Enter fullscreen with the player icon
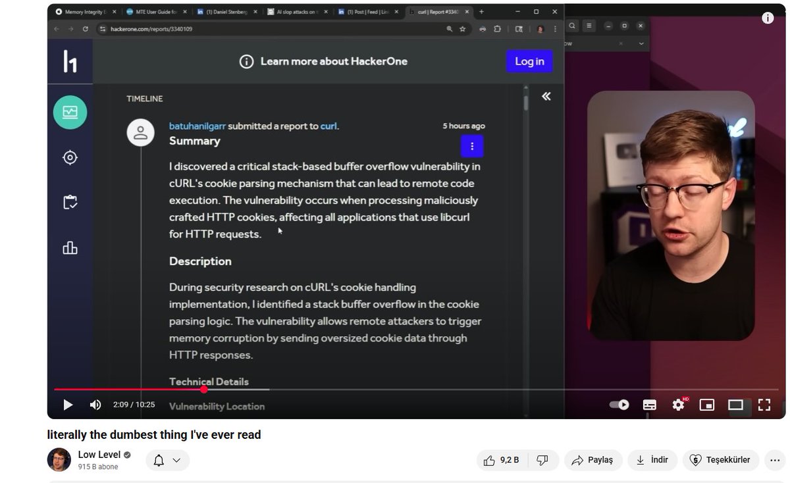790x483 pixels. [764, 405]
